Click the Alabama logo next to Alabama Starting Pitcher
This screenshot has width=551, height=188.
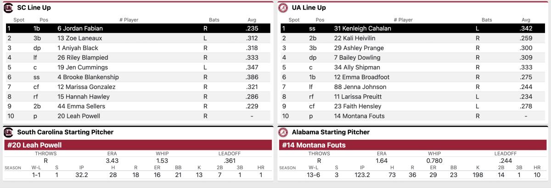pos(283,133)
